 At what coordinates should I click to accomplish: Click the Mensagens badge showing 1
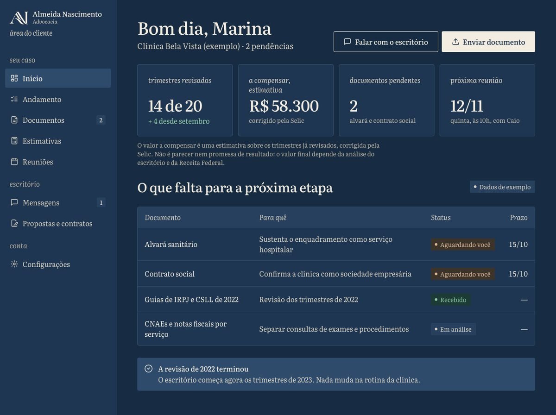(101, 202)
